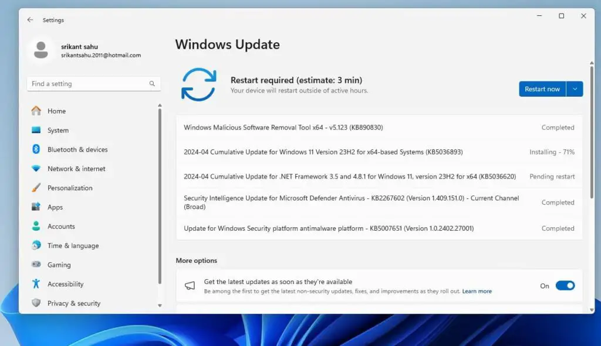Disable getting latest updates as soon as available
601x346 pixels.
(565, 285)
